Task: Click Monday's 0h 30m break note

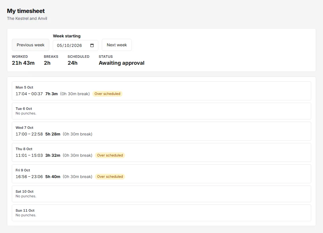Action: point(75,94)
